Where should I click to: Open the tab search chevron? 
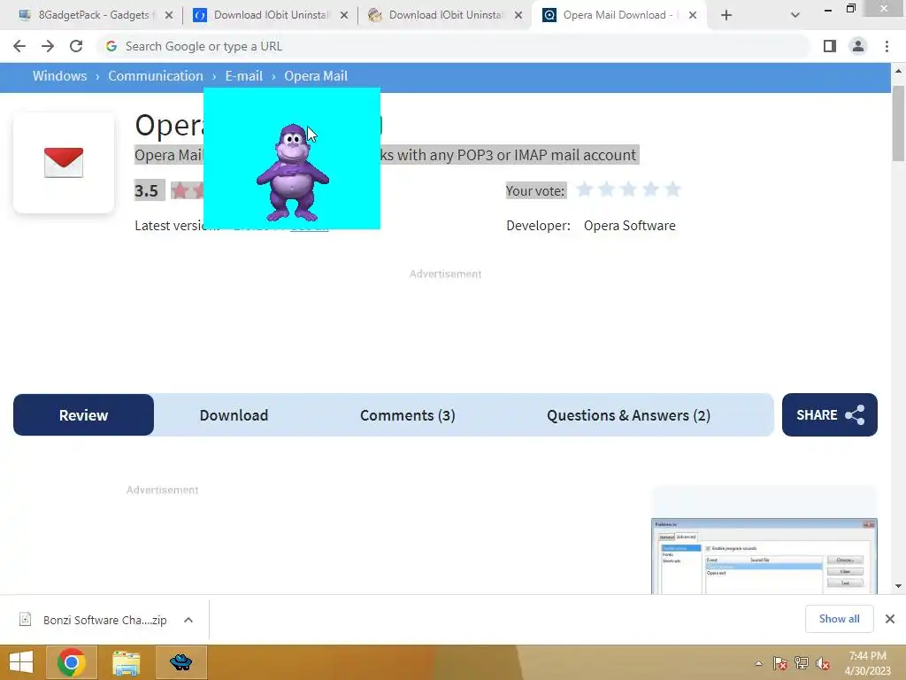tap(795, 15)
